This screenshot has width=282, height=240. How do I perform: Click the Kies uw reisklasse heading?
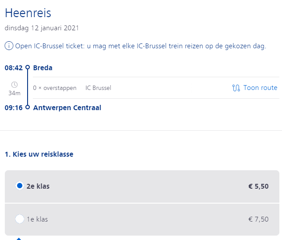point(39,154)
